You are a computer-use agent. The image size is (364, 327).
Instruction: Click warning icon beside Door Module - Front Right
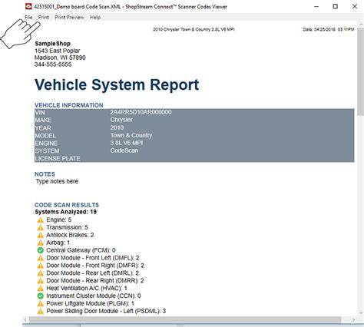[x=41, y=266]
